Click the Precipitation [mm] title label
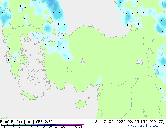 17,122
